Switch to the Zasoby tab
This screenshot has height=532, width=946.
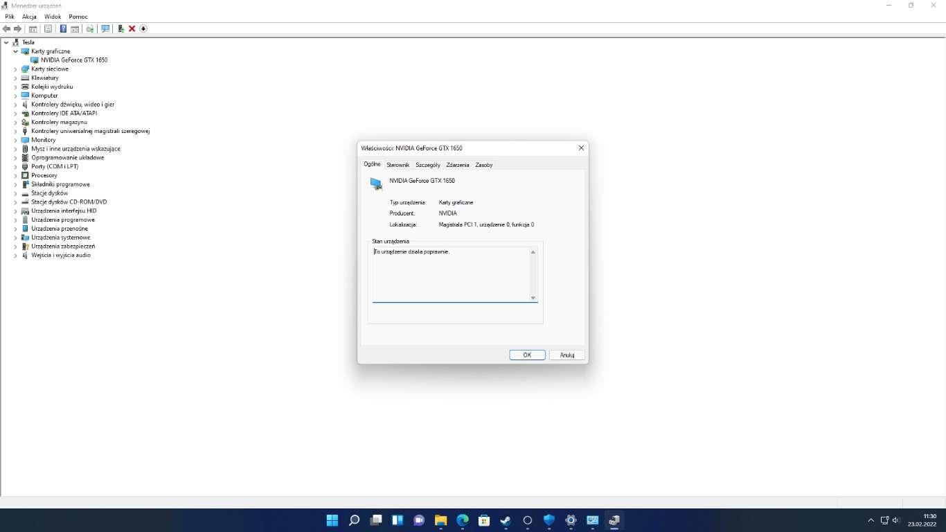[484, 165]
